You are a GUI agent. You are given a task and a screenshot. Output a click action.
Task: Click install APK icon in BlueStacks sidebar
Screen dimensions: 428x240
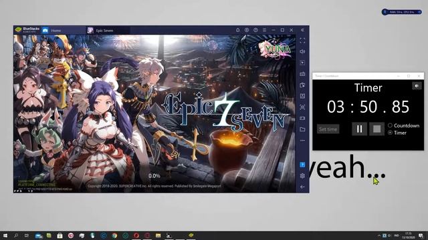[x=302, y=96]
